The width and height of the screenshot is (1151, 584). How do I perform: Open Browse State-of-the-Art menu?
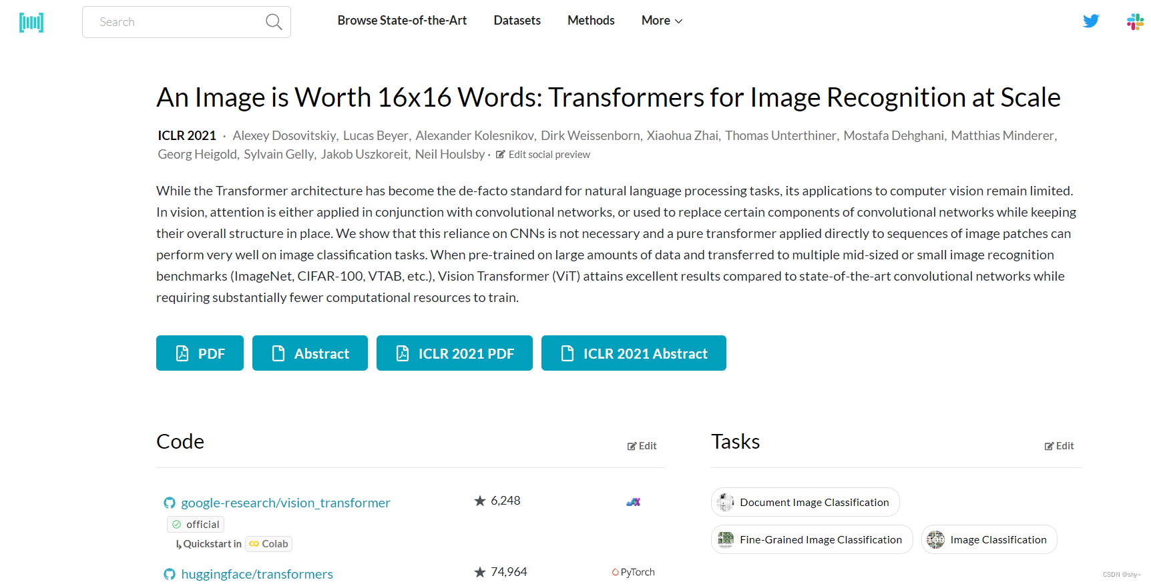pos(402,21)
